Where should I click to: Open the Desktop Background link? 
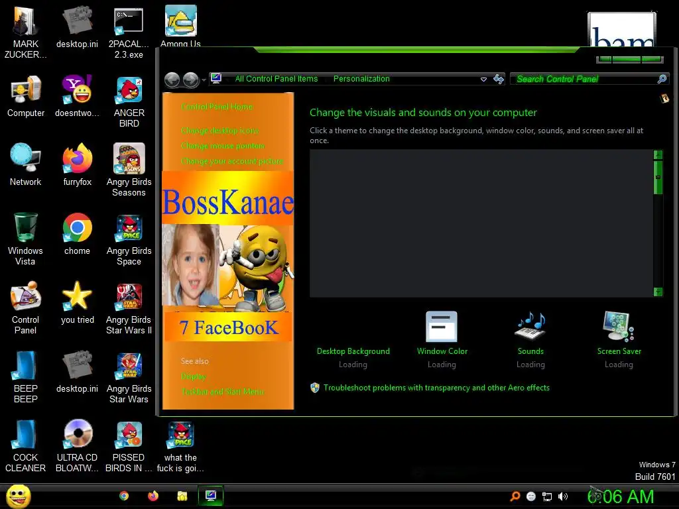coord(353,351)
